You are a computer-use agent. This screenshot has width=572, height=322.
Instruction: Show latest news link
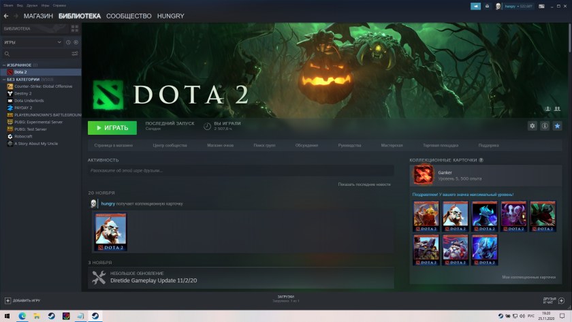[x=364, y=184]
